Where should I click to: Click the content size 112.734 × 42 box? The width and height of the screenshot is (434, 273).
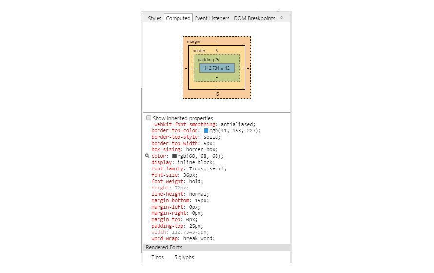(217, 68)
